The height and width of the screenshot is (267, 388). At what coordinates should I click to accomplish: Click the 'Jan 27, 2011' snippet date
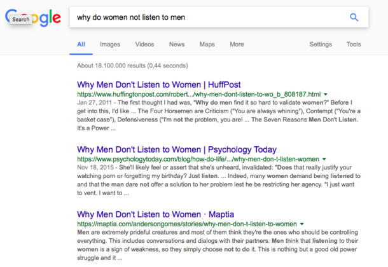click(94, 102)
